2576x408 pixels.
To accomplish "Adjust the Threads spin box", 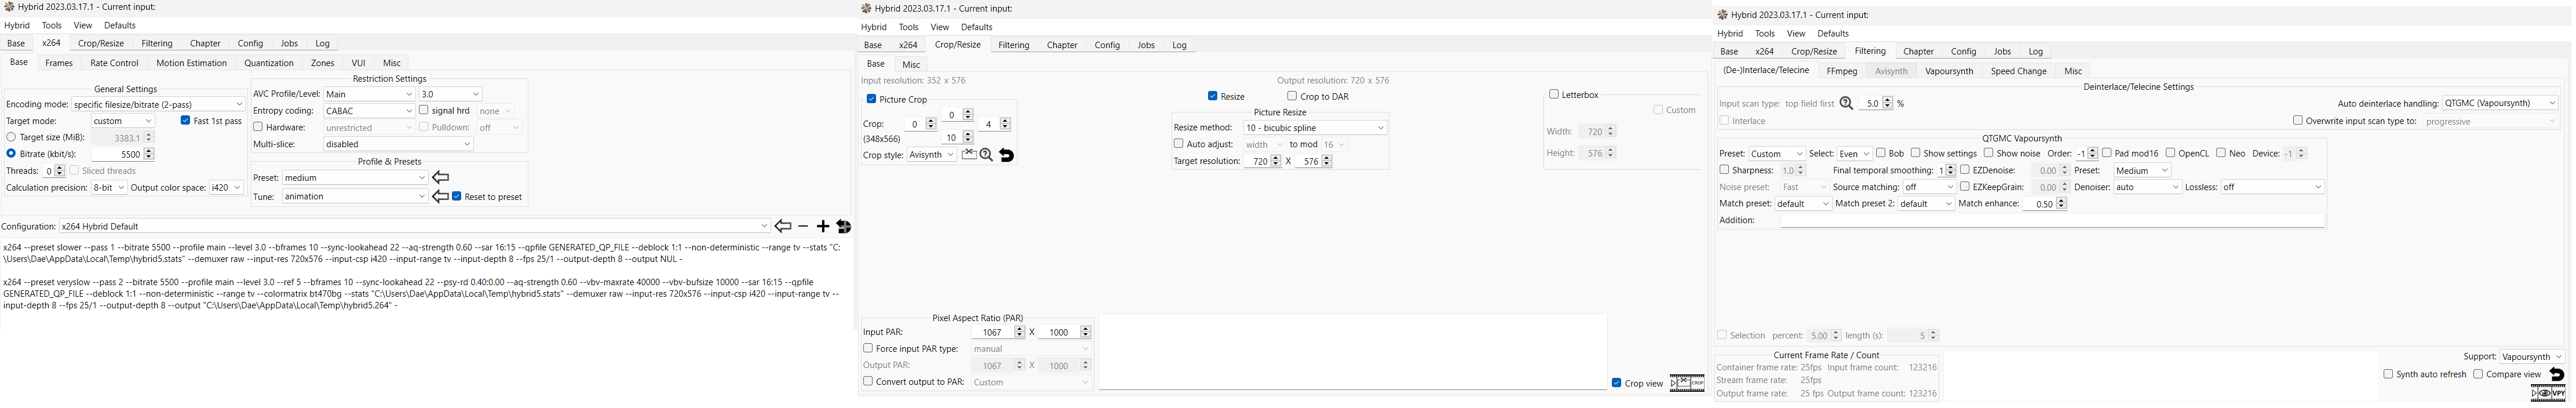I will (54, 171).
